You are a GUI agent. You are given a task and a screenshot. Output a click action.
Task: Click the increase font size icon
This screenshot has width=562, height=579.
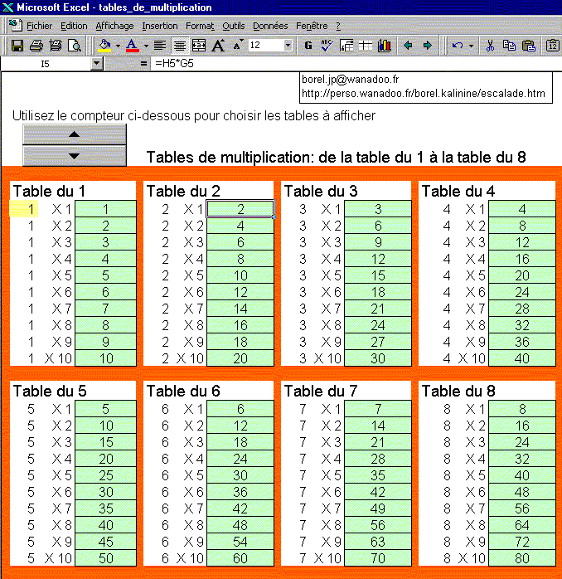219,46
